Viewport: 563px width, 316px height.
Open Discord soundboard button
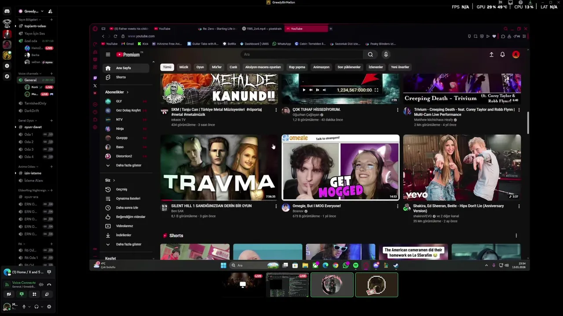(x=47, y=294)
